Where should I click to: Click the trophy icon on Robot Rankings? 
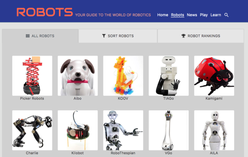(183, 36)
